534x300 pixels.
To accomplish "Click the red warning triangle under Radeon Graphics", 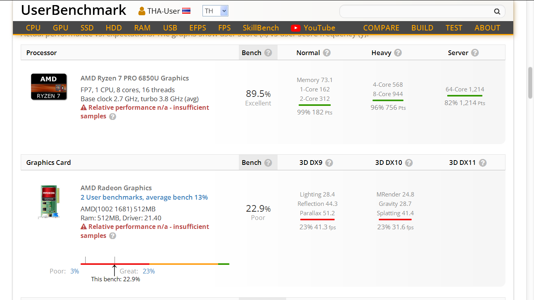I will 84,227.
